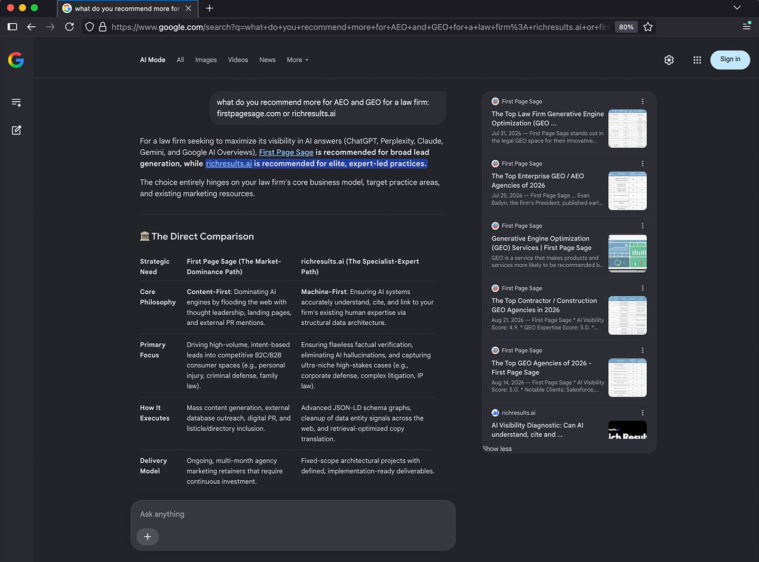759x562 pixels.
Task: Open tracking protection shield icon
Action: pyautogui.click(x=90, y=27)
